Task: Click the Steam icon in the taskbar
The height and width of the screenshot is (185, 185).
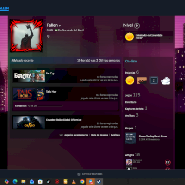Action: click(x=99, y=181)
